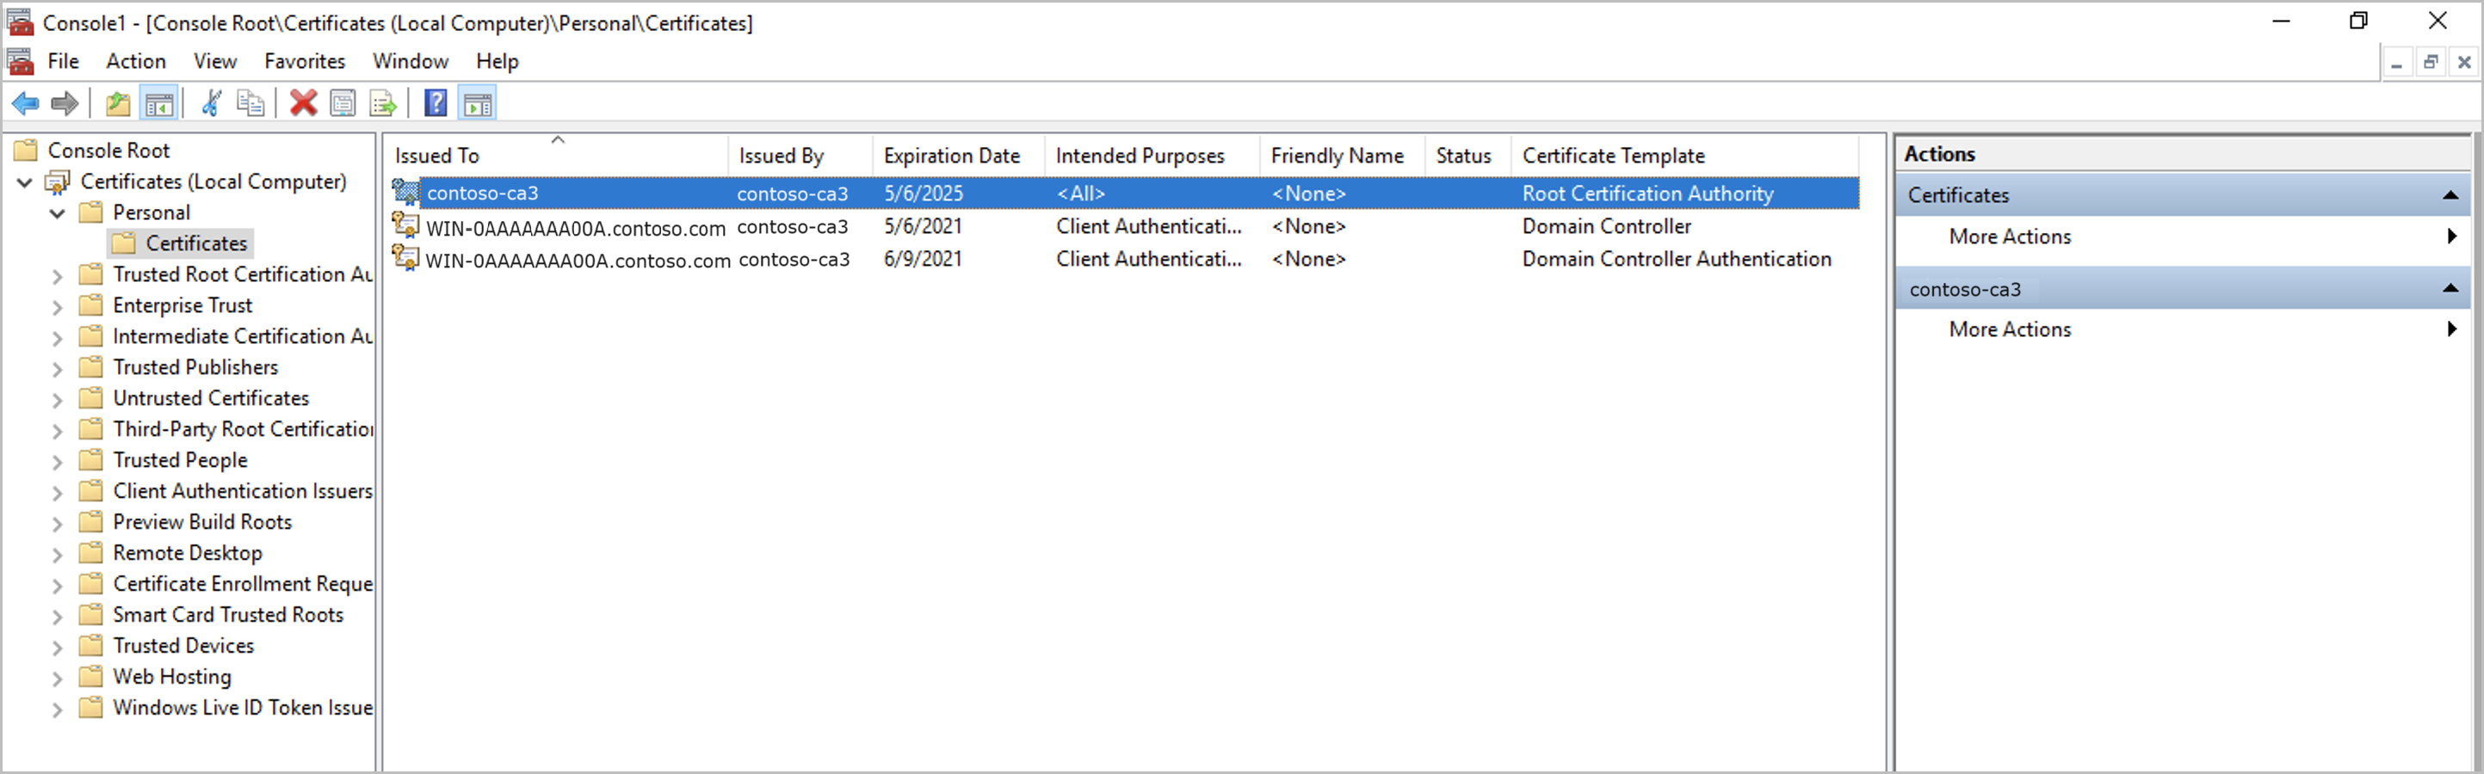
Task: Open the Export List icon
Action: pos(383,103)
